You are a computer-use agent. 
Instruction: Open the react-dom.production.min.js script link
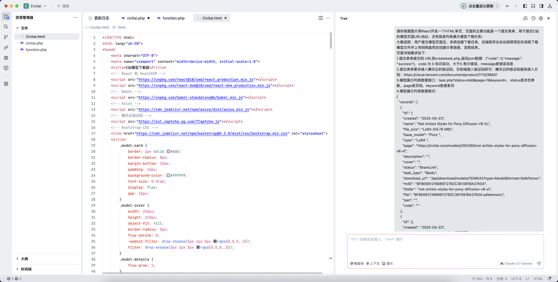204,86
